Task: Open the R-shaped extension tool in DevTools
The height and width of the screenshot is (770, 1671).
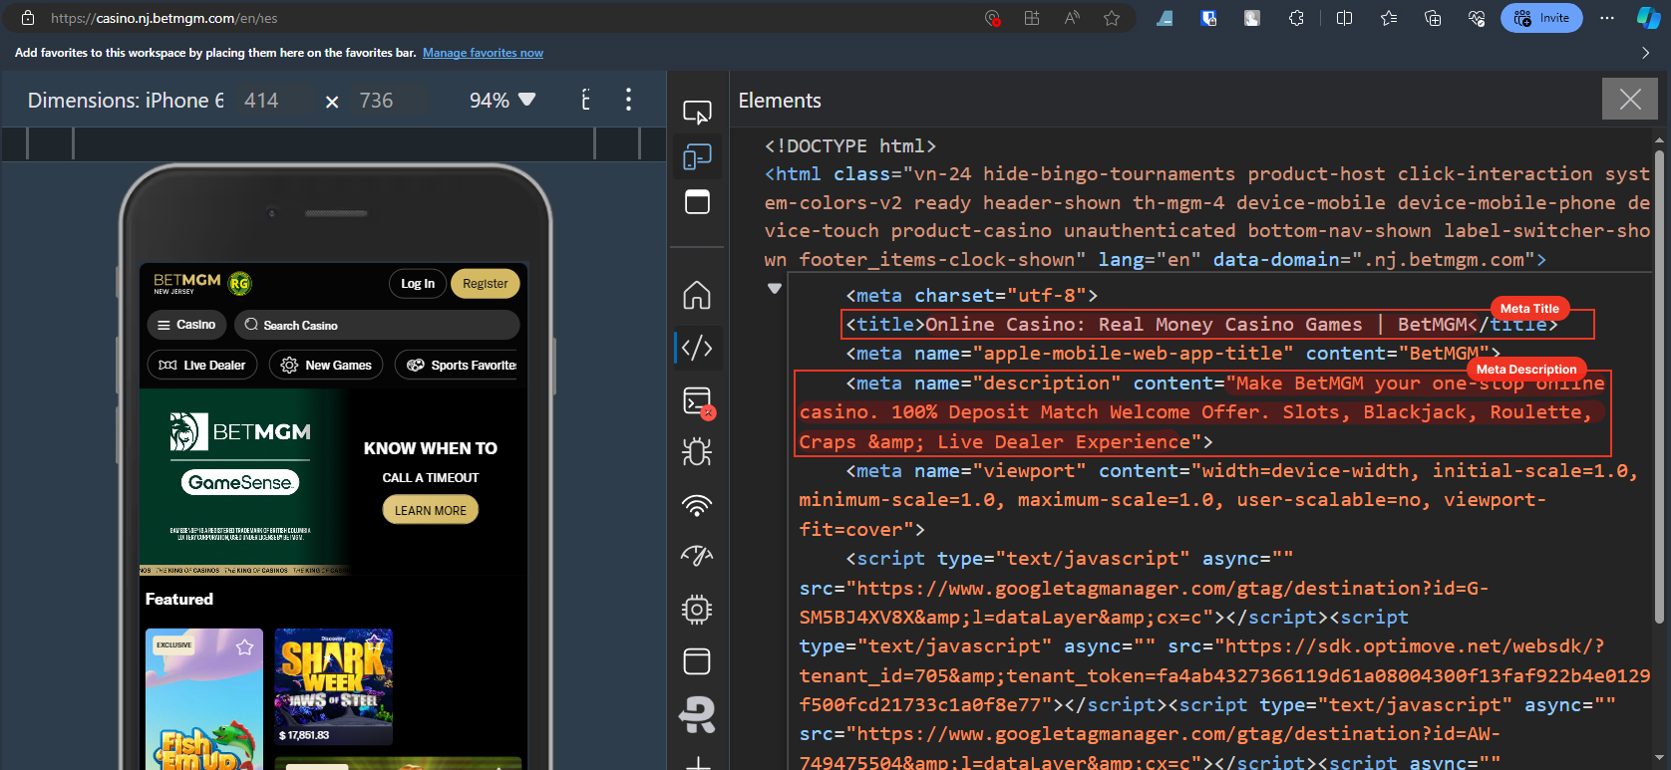Action: 697,714
